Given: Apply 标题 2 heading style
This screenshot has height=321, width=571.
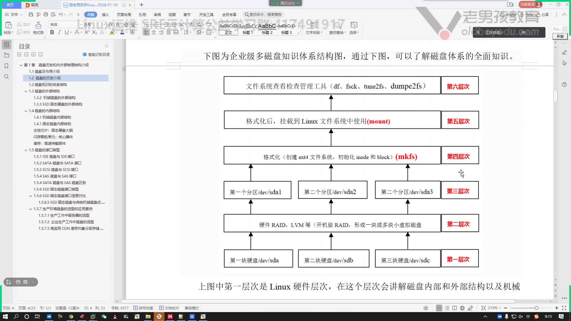Looking at the screenshot, I should point(267,29).
